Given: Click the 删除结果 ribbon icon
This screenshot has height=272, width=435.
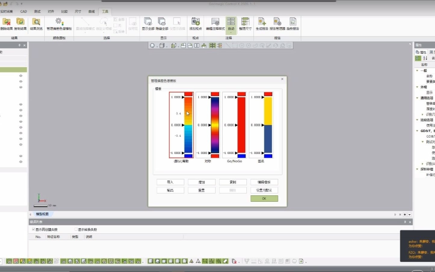Looking at the screenshot, I should 6,24.
